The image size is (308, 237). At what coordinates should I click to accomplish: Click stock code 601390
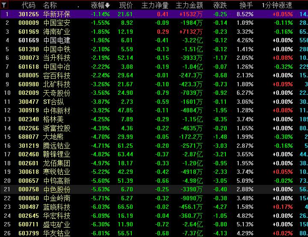[x=29, y=49]
